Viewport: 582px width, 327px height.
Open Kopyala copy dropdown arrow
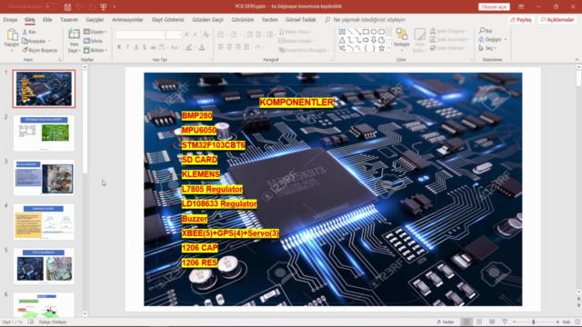[49, 41]
